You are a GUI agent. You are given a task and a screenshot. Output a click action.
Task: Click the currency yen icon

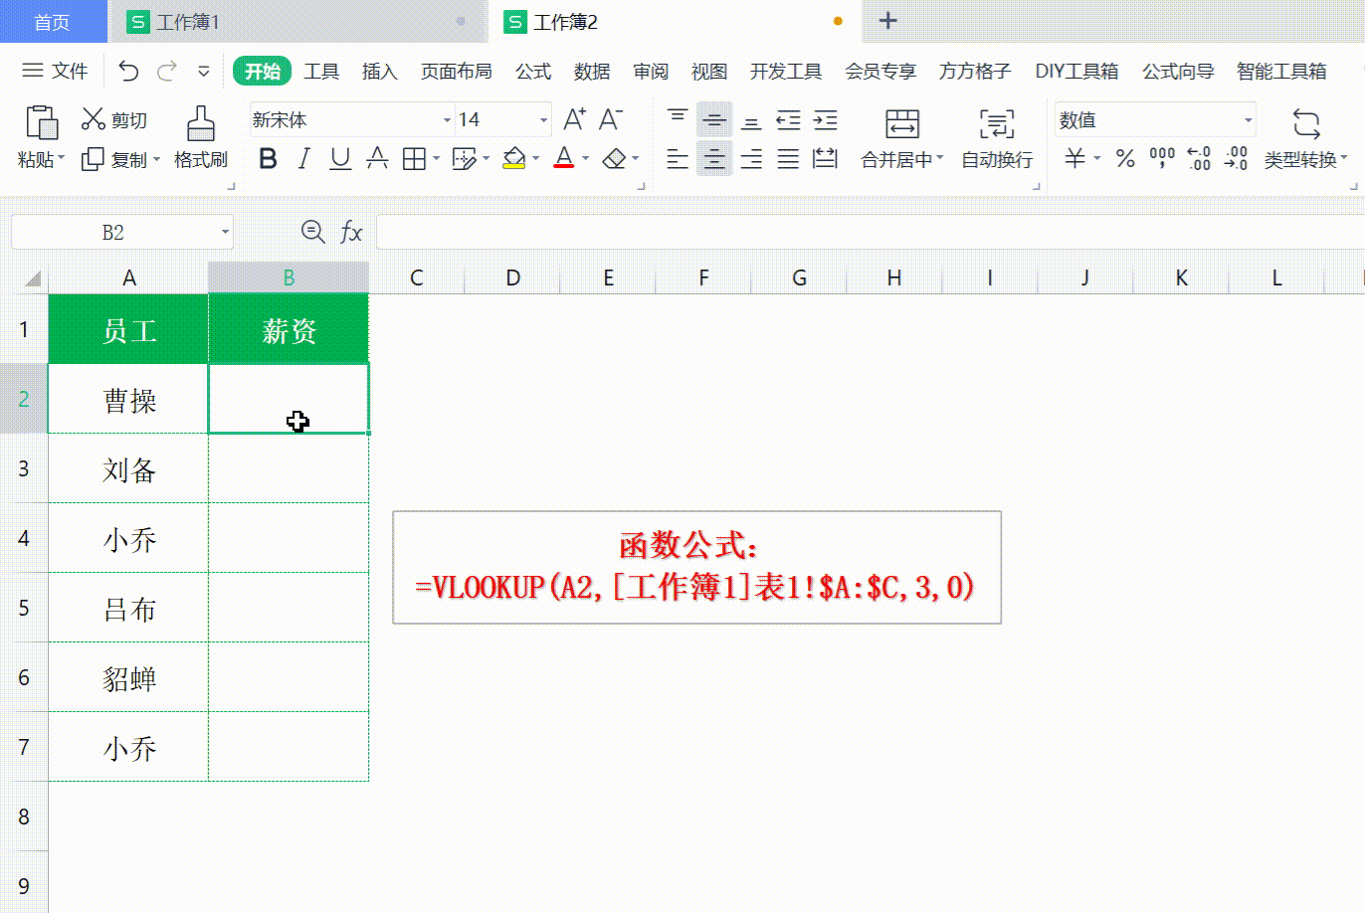(1074, 158)
